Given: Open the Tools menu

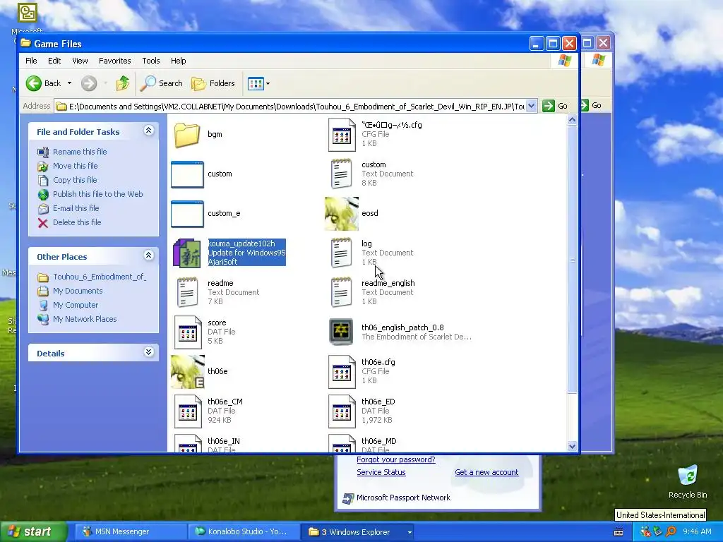Looking at the screenshot, I should [151, 61].
